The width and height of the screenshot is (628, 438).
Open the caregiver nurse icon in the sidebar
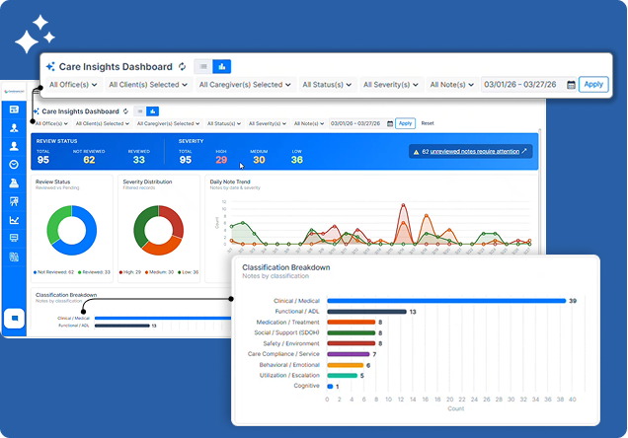(x=14, y=182)
